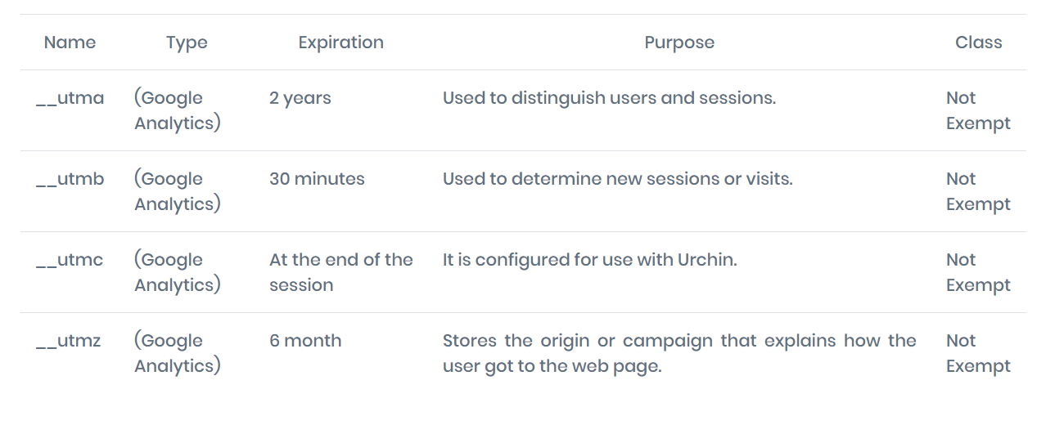Click the Name column header

[70, 42]
